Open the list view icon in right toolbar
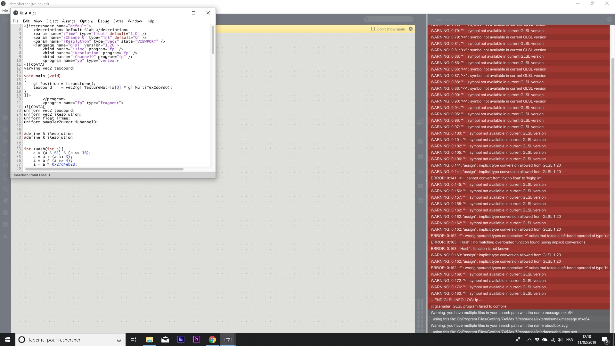615x346 pixels. pyautogui.click(x=420, y=171)
